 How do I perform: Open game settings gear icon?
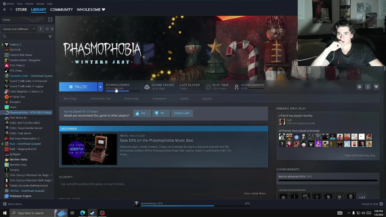(359, 87)
